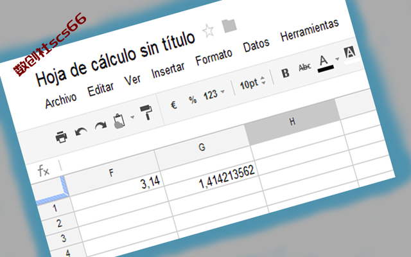Click the Undo arrow icon
411x257 pixels.
[81, 132]
